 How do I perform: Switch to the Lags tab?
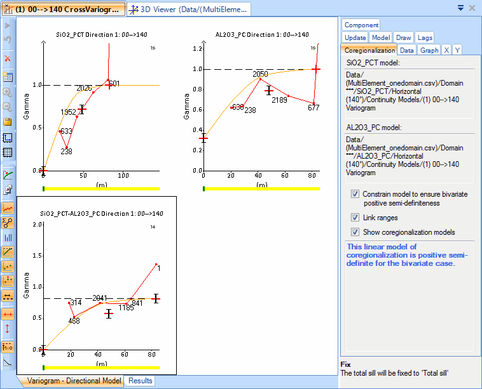(425, 38)
